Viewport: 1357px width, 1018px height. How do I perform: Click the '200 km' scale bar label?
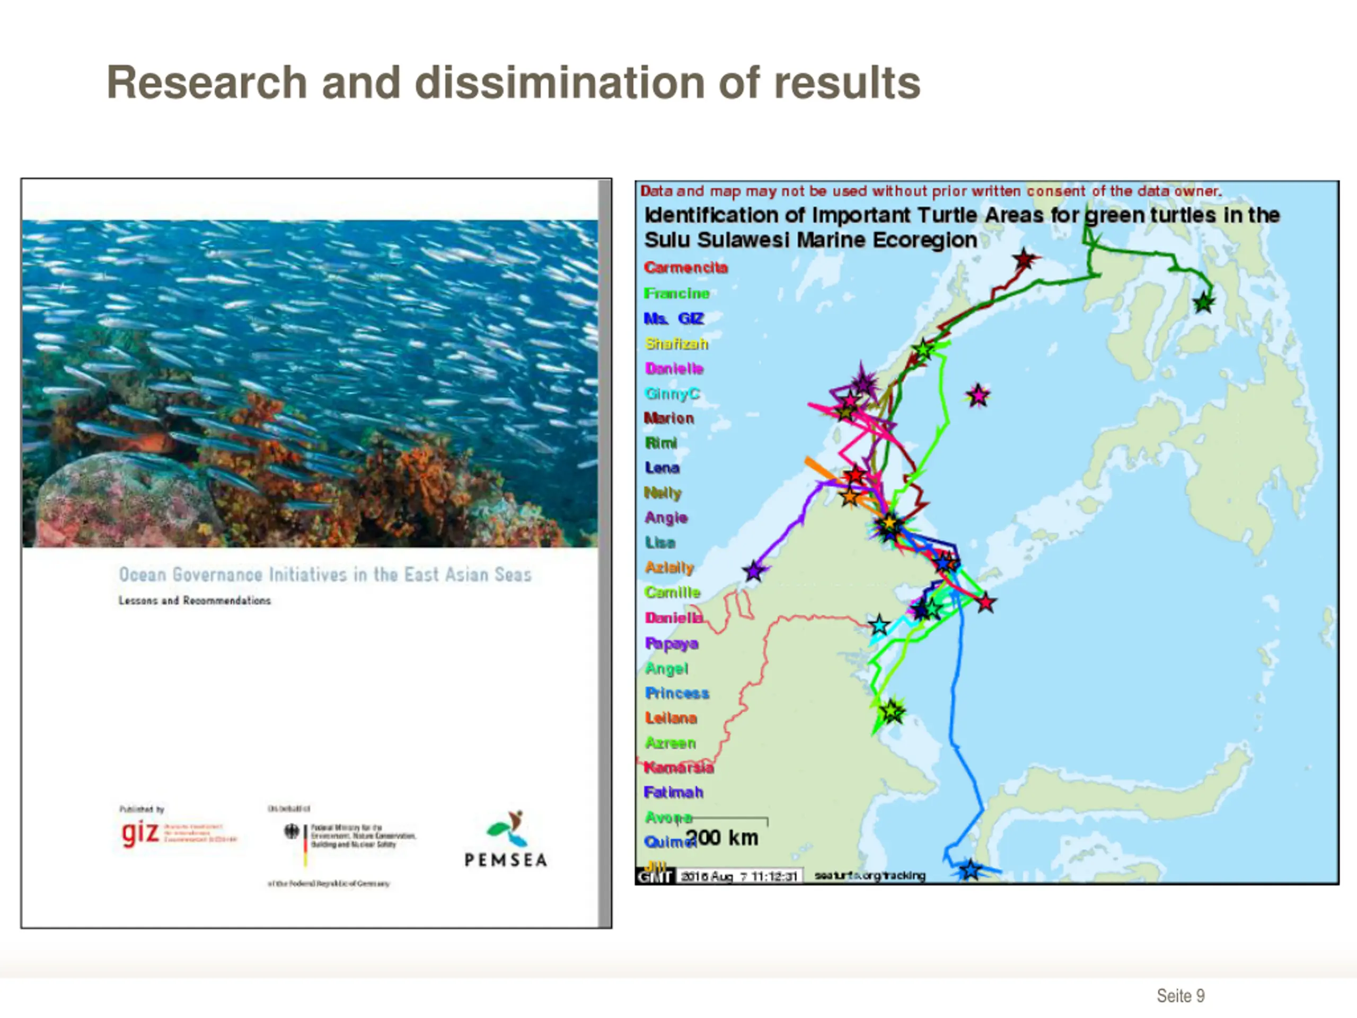pyautogui.click(x=722, y=838)
